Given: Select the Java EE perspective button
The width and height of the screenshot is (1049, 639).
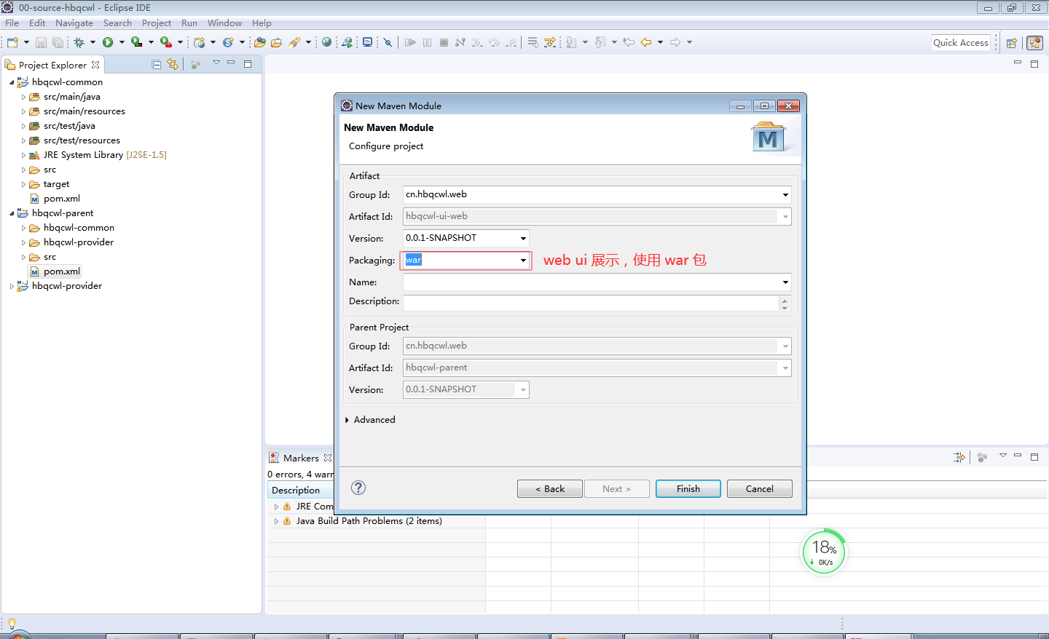Looking at the screenshot, I should (x=1034, y=43).
